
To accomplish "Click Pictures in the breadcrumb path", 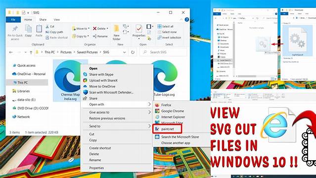I will [x=66, y=52].
